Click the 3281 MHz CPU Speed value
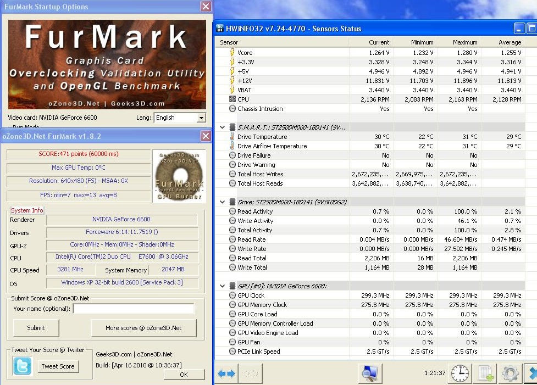This screenshot has height=385, width=537. tap(70, 269)
